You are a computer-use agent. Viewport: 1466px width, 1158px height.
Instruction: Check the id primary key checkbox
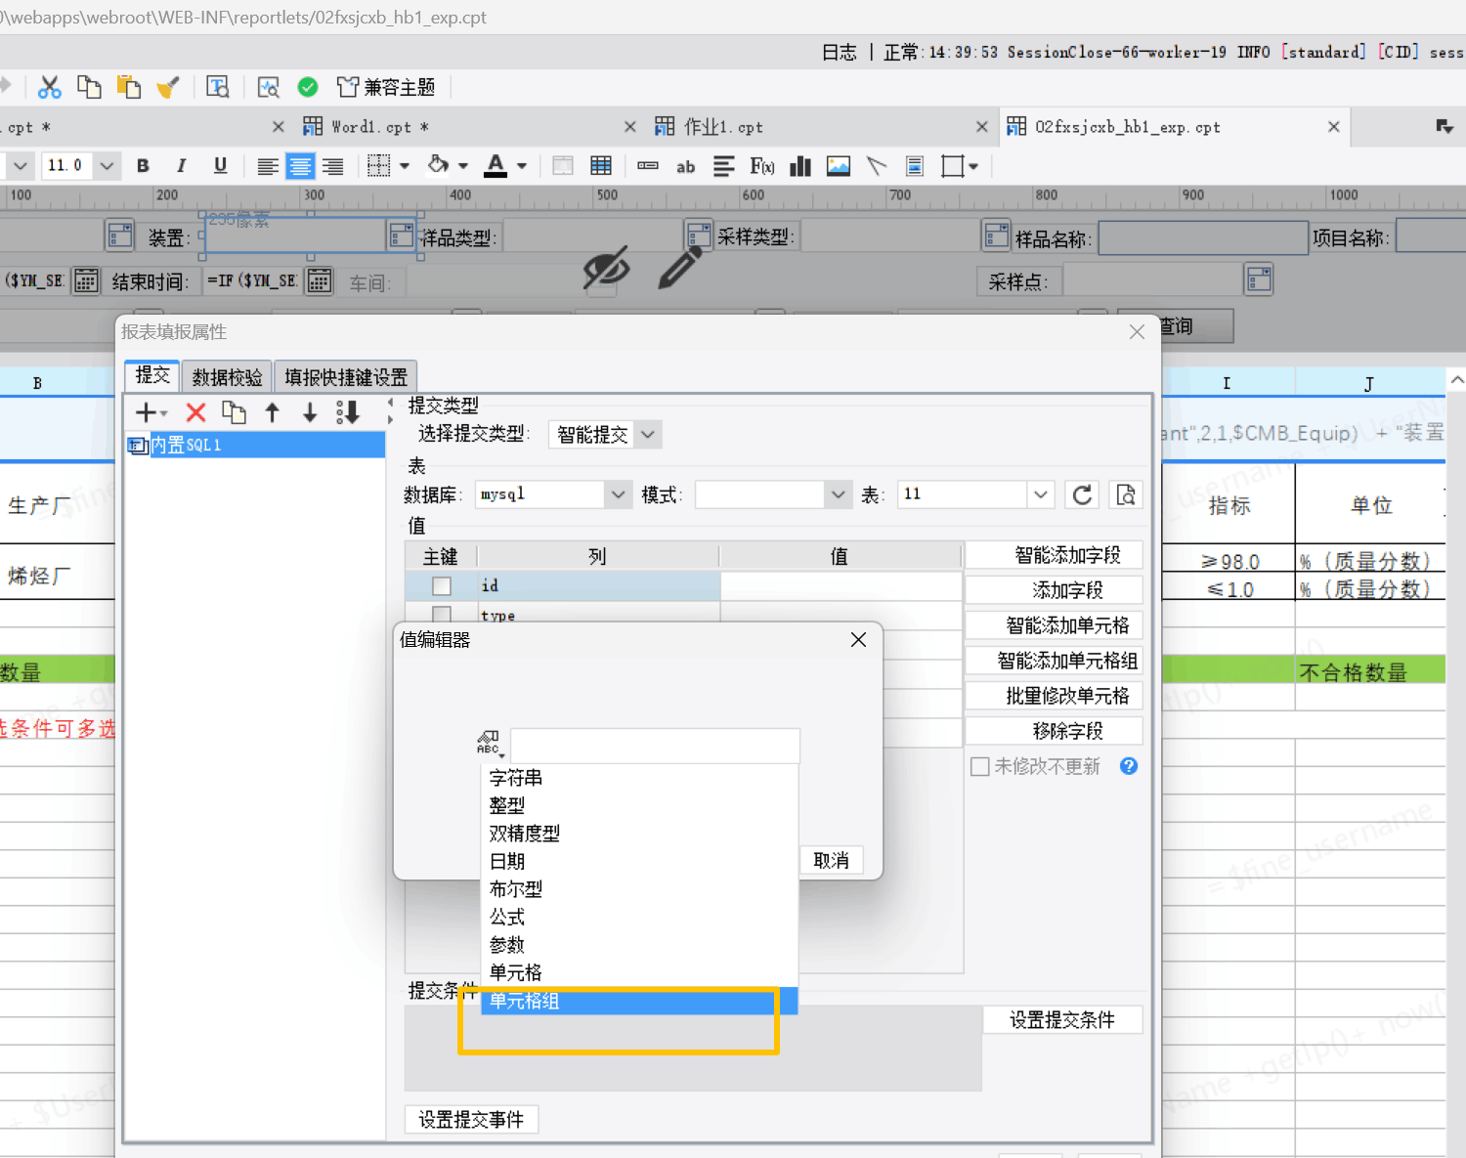tap(442, 585)
